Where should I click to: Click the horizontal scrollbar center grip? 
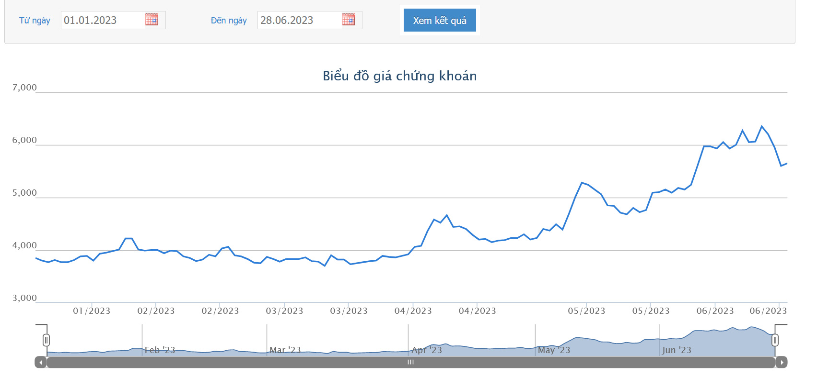click(x=410, y=362)
